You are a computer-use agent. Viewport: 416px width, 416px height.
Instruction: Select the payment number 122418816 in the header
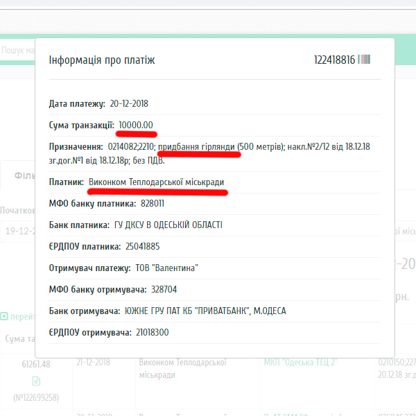point(334,60)
